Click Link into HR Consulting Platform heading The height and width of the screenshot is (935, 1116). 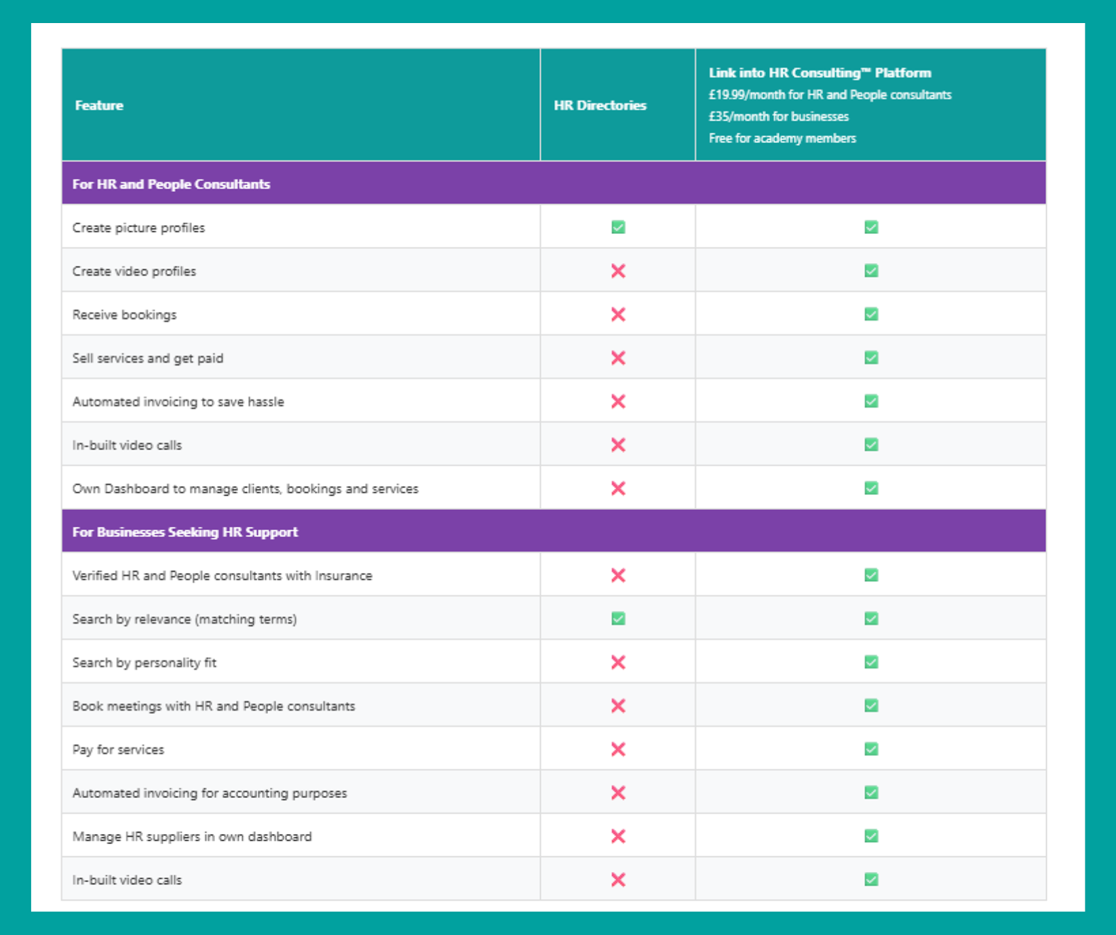[820, 73]
